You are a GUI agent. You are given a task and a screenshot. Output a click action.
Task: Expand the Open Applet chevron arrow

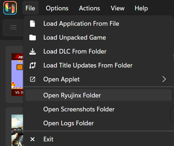[164, 79]
